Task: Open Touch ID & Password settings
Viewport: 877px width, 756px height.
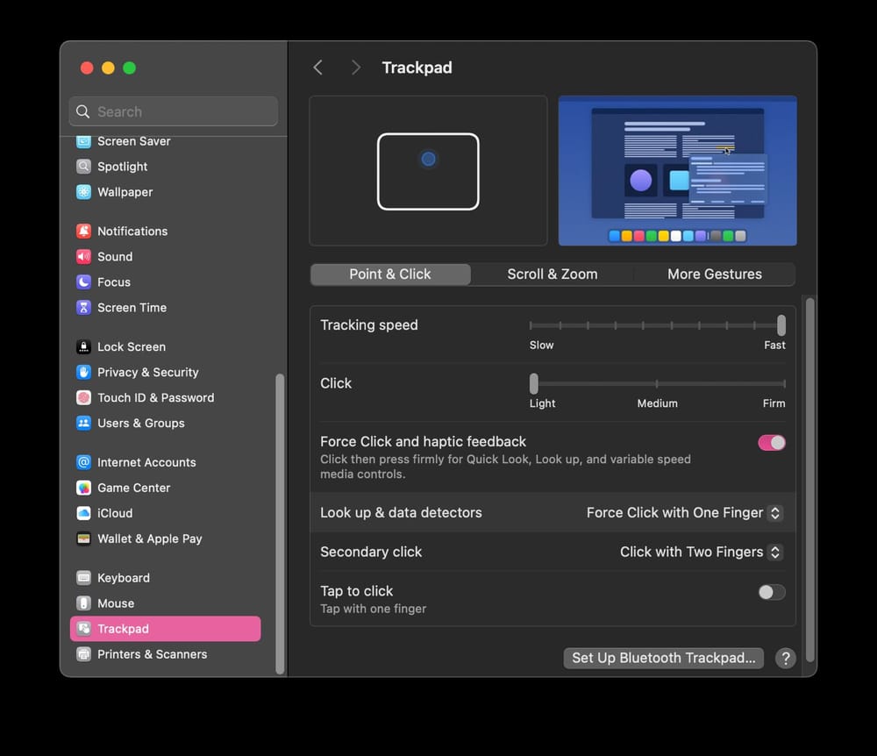Action: [x=156, y=397]
